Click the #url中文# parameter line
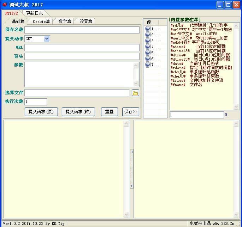This screenshot has width=242, height=227. point(201,30)
